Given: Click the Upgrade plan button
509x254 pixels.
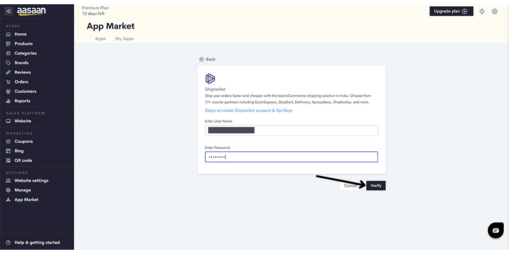Looking at the screenshot, I should 451,11.
